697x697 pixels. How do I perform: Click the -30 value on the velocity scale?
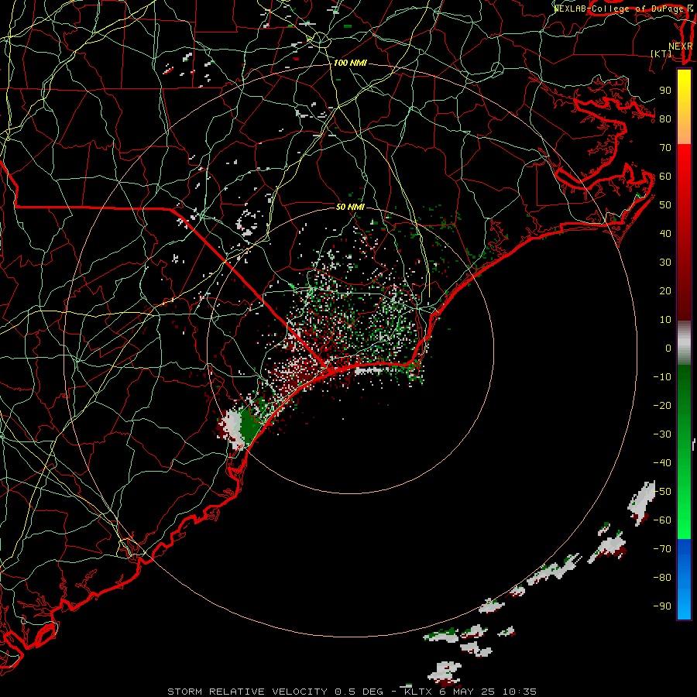tap(662, 434)
